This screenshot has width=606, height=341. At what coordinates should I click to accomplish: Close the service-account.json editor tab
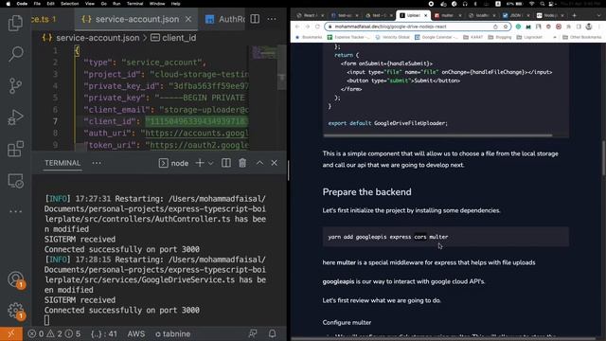pos(188,19)
